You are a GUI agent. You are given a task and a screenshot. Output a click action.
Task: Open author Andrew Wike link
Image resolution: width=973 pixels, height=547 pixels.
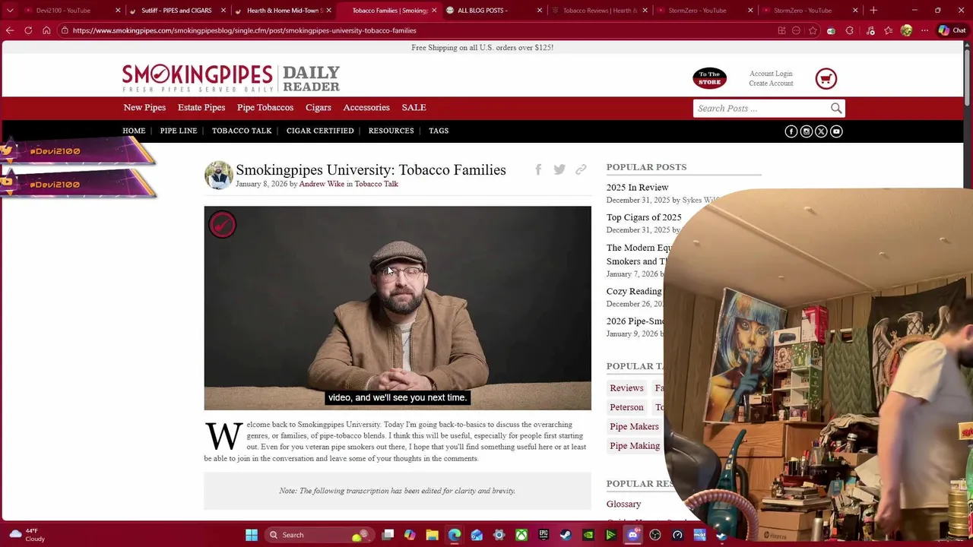tap(322, 184)
